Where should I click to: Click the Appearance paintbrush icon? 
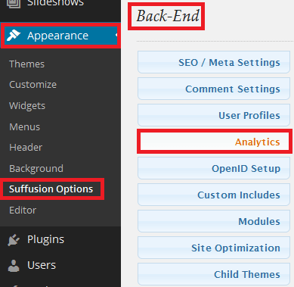coord(14,36)
